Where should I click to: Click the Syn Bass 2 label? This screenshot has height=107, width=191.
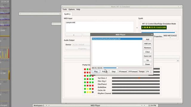(102, 78)
